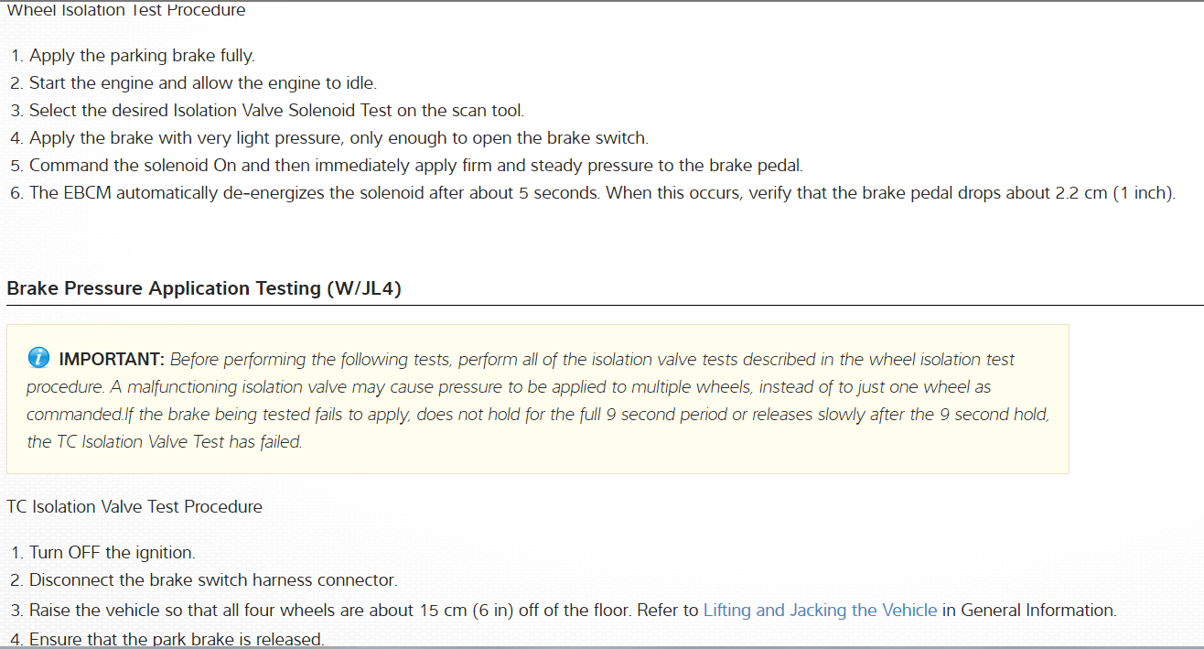Click the 'Turn OFF the ignition' step
The width and height of the screenshot is (1204, 649).
(x=113, y=553)
